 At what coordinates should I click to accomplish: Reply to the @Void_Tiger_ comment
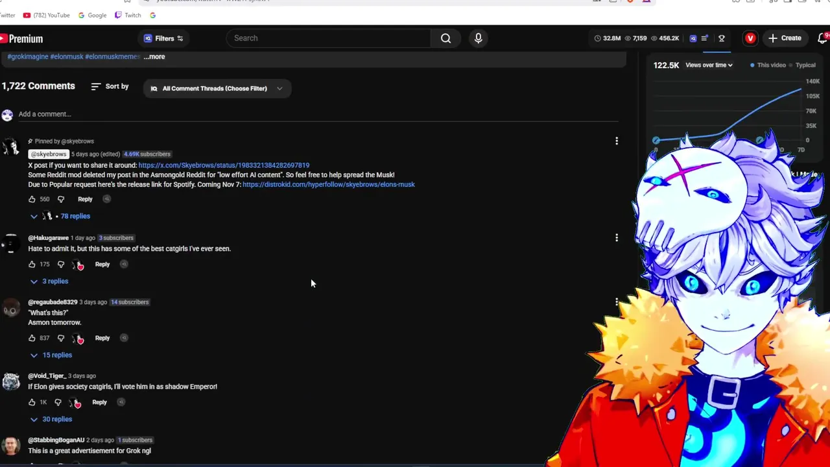[99, 402]
